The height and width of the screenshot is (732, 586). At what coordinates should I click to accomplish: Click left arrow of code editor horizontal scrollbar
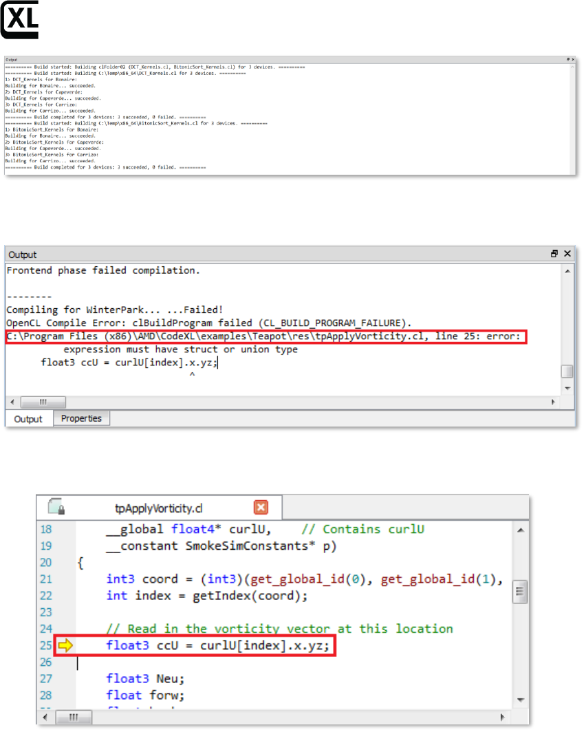(x=45, y=717)
